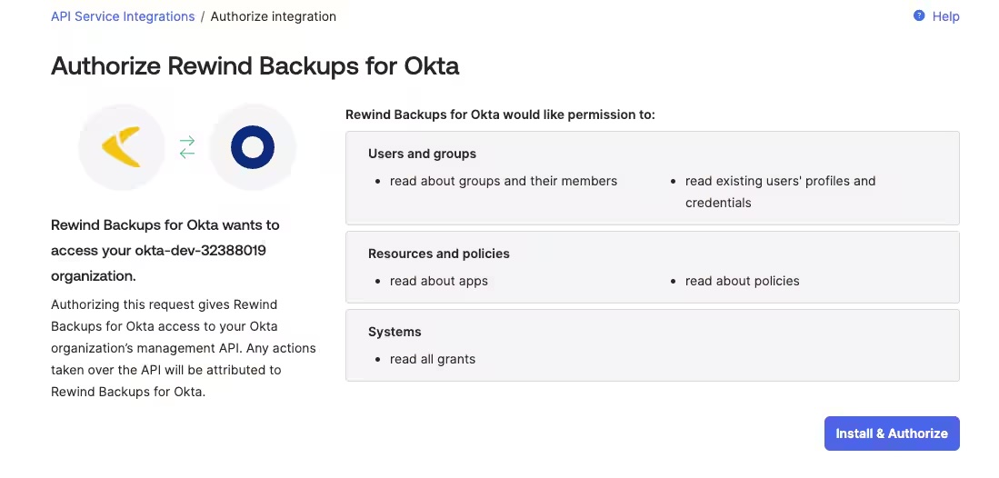999x478 pixels.
Task: Click the Install & Authorize button
Action: (x=892, y=433)
